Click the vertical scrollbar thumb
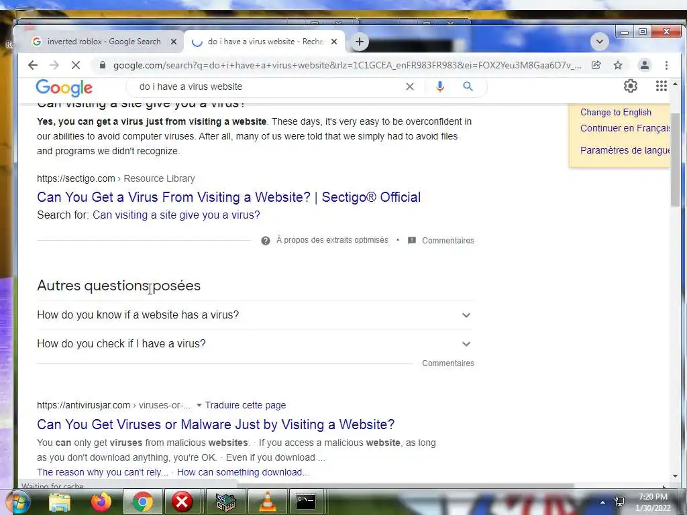Screen dimensions: 687x515 pos(675,160)
